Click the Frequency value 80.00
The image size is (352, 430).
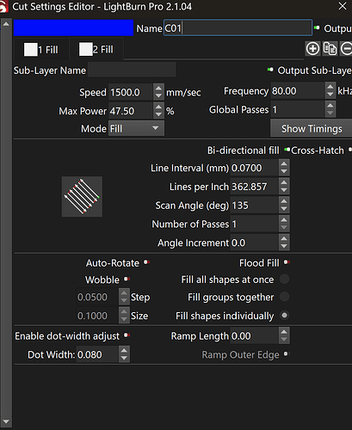[x=298, y=91]
